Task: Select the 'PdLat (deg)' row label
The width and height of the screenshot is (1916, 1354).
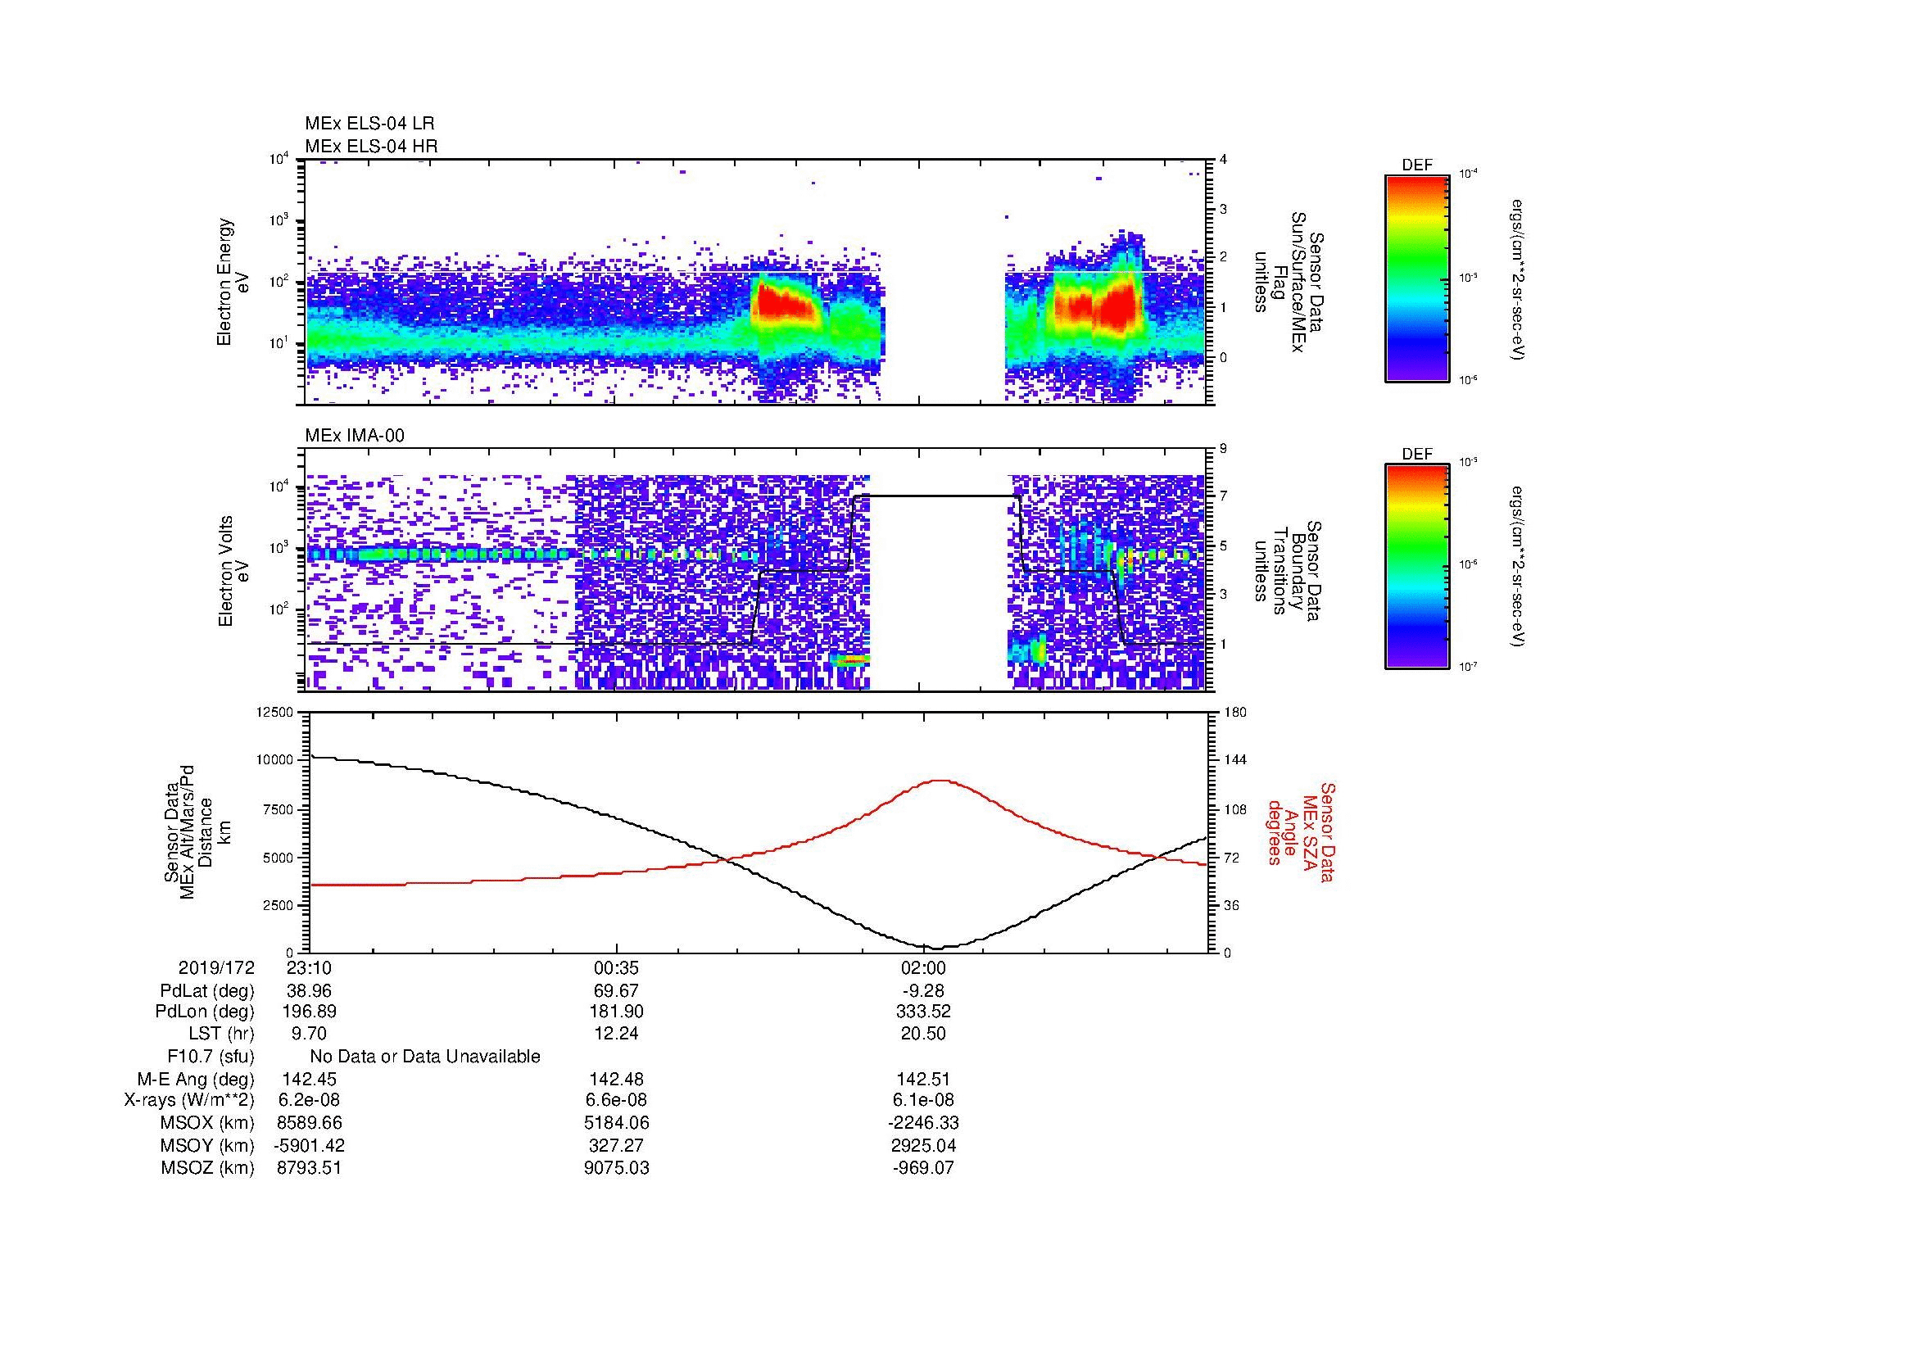Action: (x=207, y=991)
